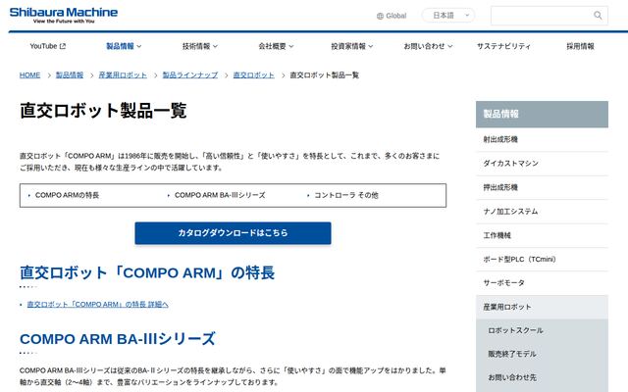Open the 採用情報 menu item
Image resolution: width=628 pixels, height=392 pixels.
tap(580, 46)
